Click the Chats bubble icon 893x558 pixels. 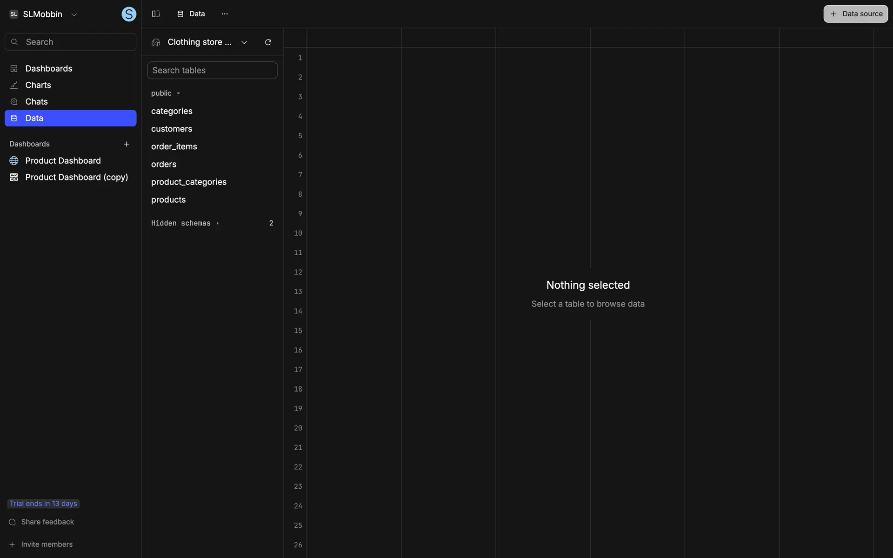point(14,102)
